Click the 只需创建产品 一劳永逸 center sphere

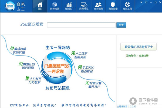(x=57, y=68)
